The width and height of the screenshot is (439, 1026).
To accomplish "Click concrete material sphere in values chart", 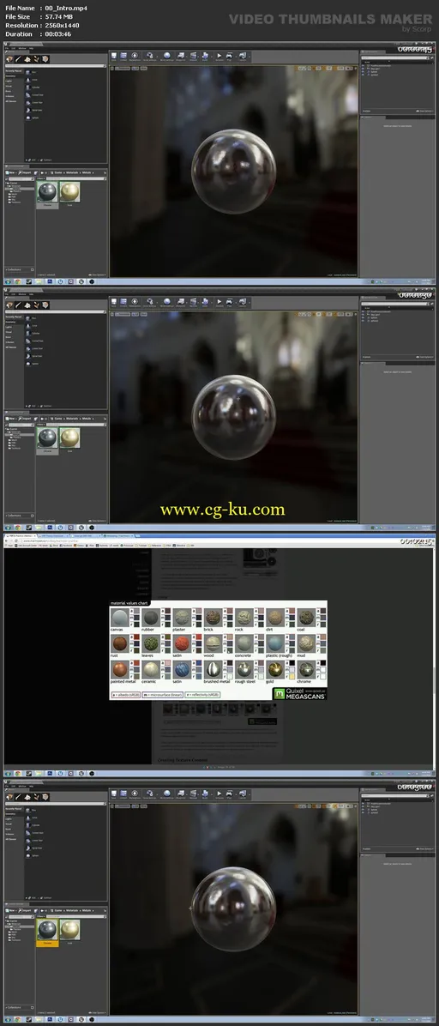I will (244, 643).
